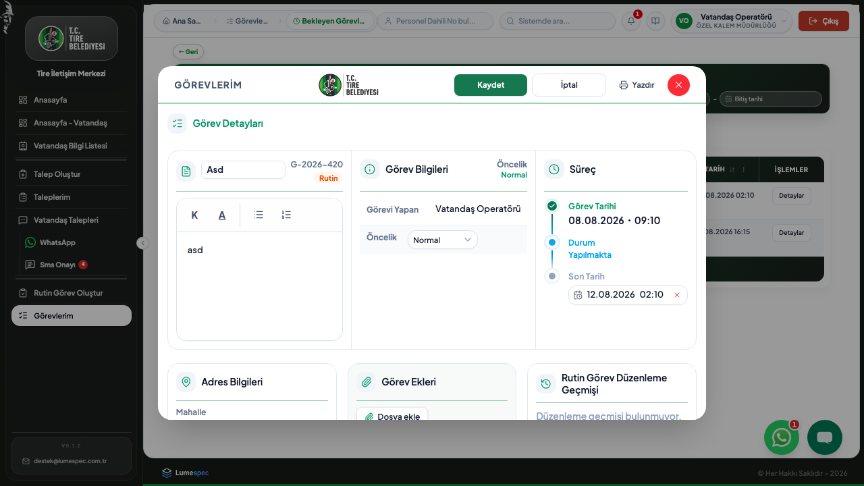
Task: Cancel editing with İptal button
Action: pos(569,85)
